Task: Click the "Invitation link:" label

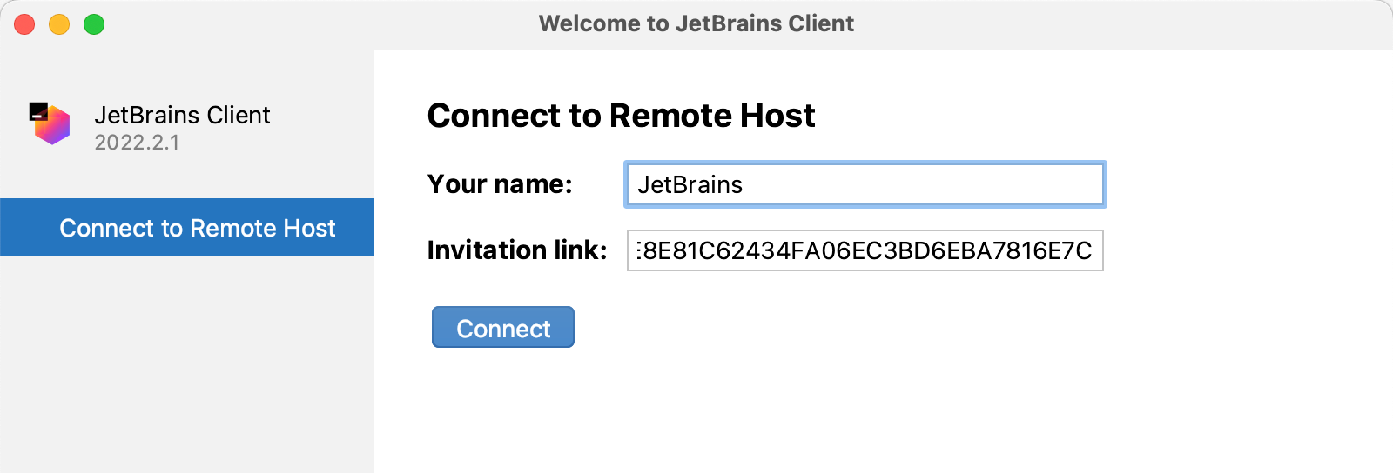Action: [517, 250]
